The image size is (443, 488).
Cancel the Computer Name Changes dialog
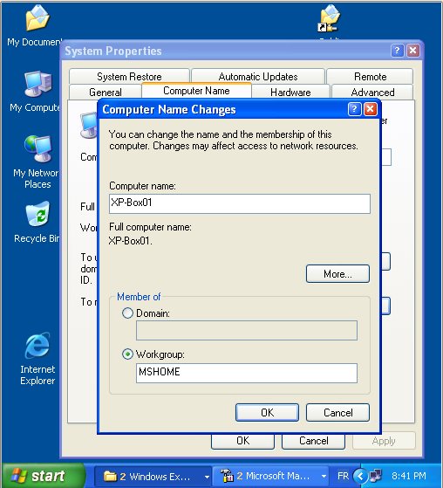[x=338, y=413]
